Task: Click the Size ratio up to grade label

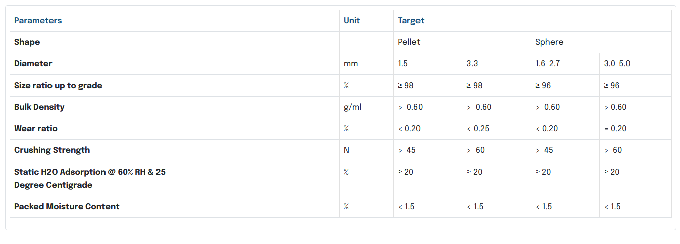Action: 58,86
